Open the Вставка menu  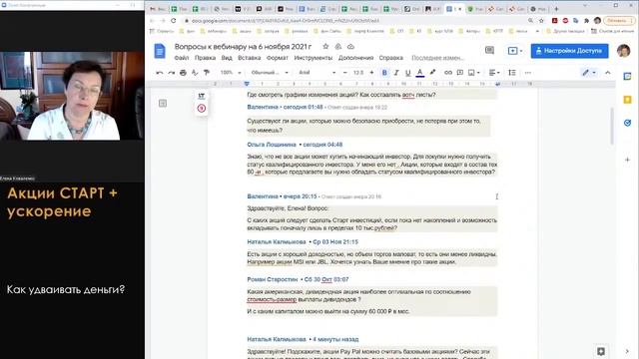[249, 58]
